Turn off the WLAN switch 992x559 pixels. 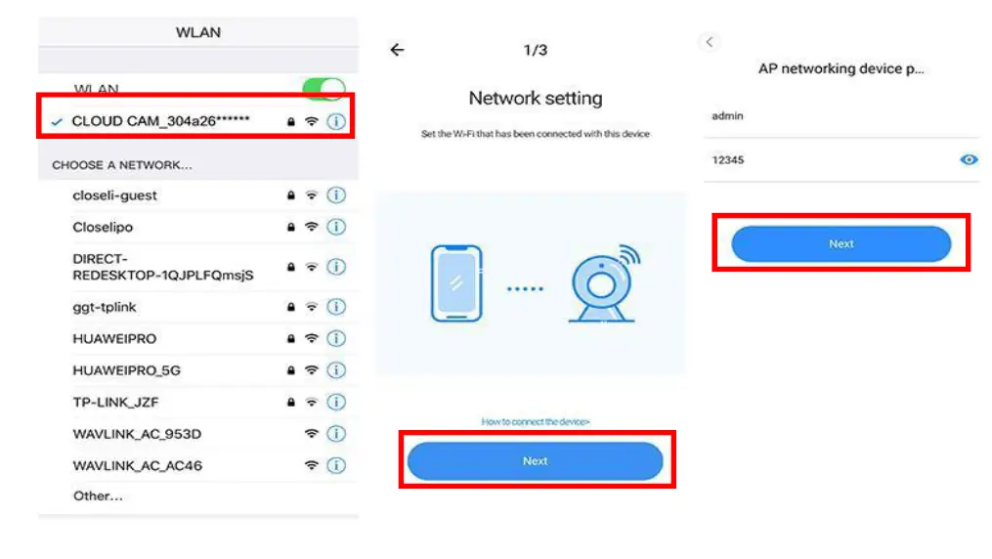pyautogui.click(x=323, y=89)
